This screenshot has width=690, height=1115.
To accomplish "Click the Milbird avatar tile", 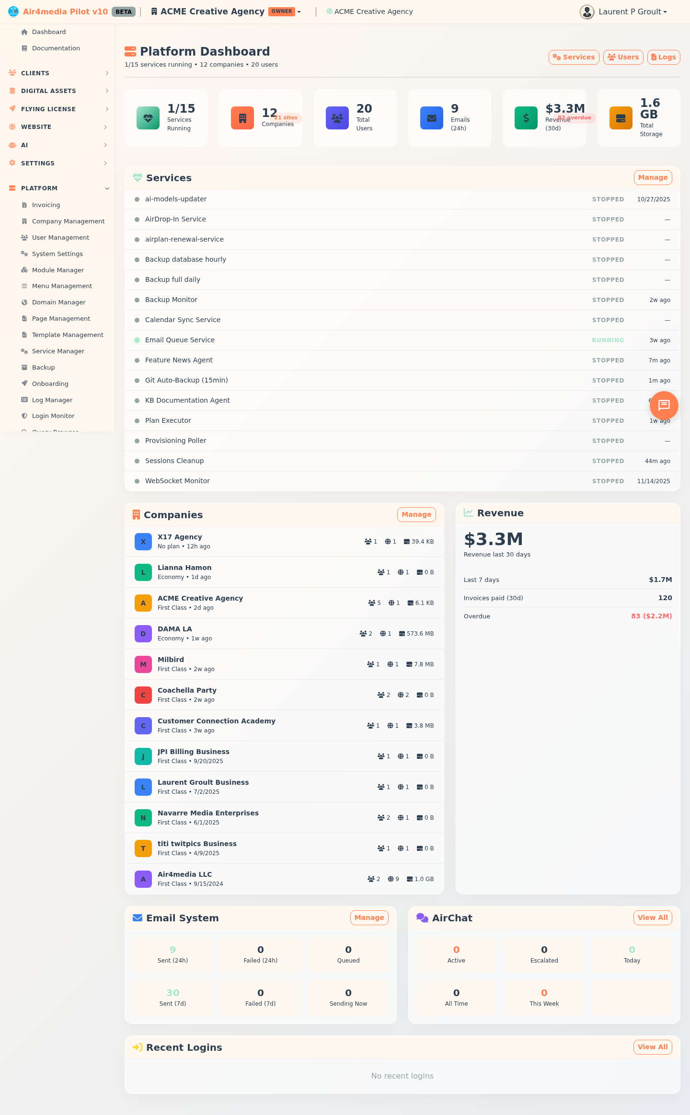I will (143, 664).
